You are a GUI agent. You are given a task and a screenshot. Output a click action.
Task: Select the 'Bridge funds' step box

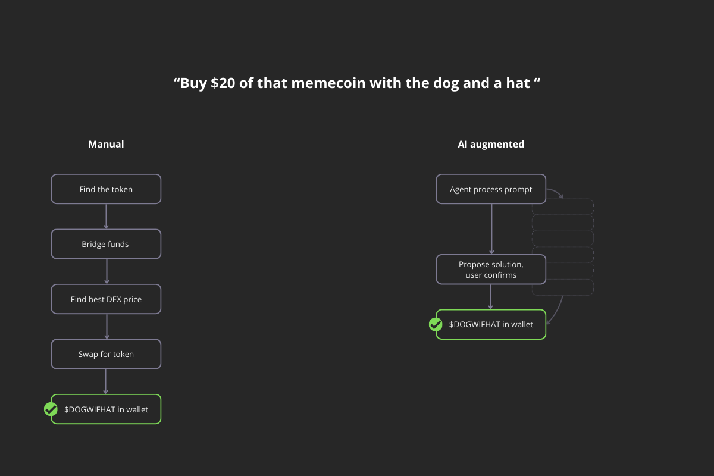point(106,244)
